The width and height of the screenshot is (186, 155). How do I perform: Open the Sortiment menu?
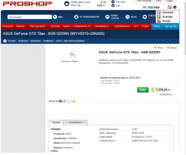coord(8,26)
